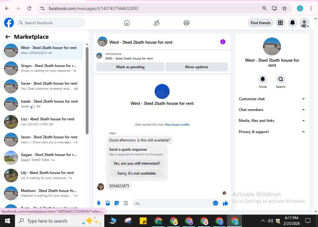
Task: Choose a sticker
Action: [117, 203]
